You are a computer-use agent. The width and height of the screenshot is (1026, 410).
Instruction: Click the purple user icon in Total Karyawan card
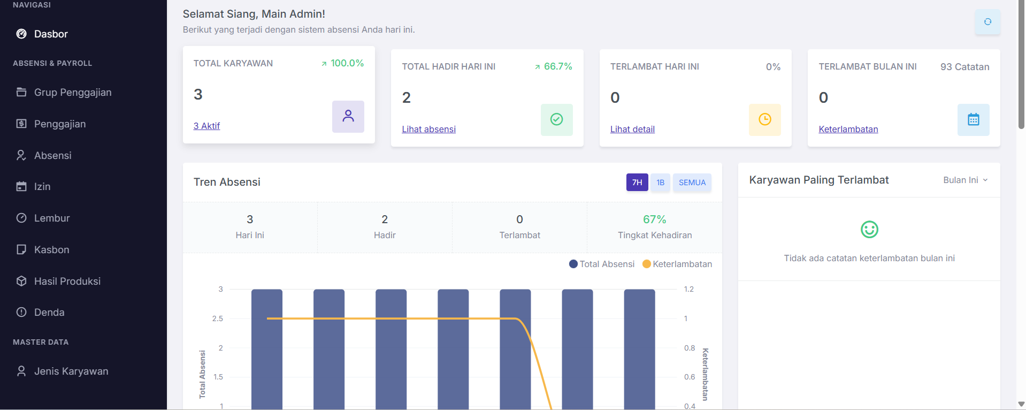(x=348, y=116)
